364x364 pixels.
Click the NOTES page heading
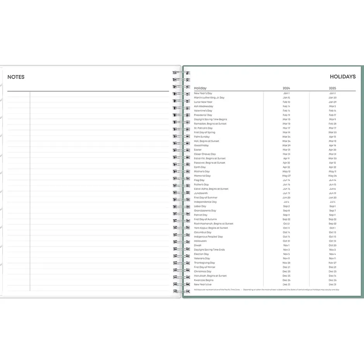[x=16, y=77]
